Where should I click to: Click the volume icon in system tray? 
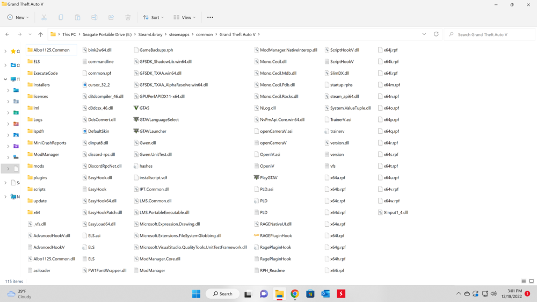(x=494, y=294)
